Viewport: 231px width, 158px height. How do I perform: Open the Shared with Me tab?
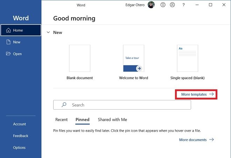coord(112,119)
